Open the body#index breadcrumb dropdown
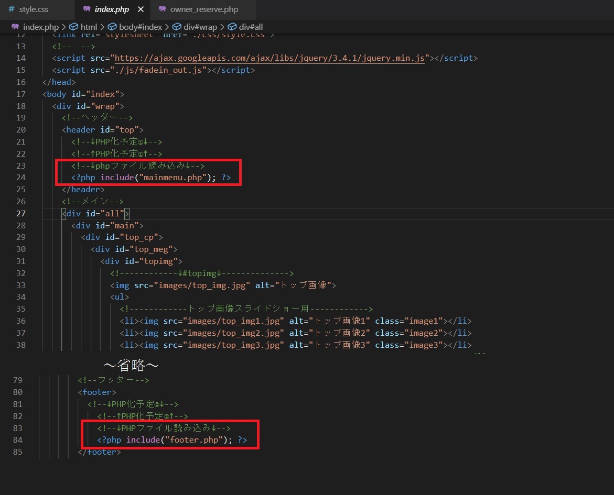 pyautogui.click(x=141, y=27)
